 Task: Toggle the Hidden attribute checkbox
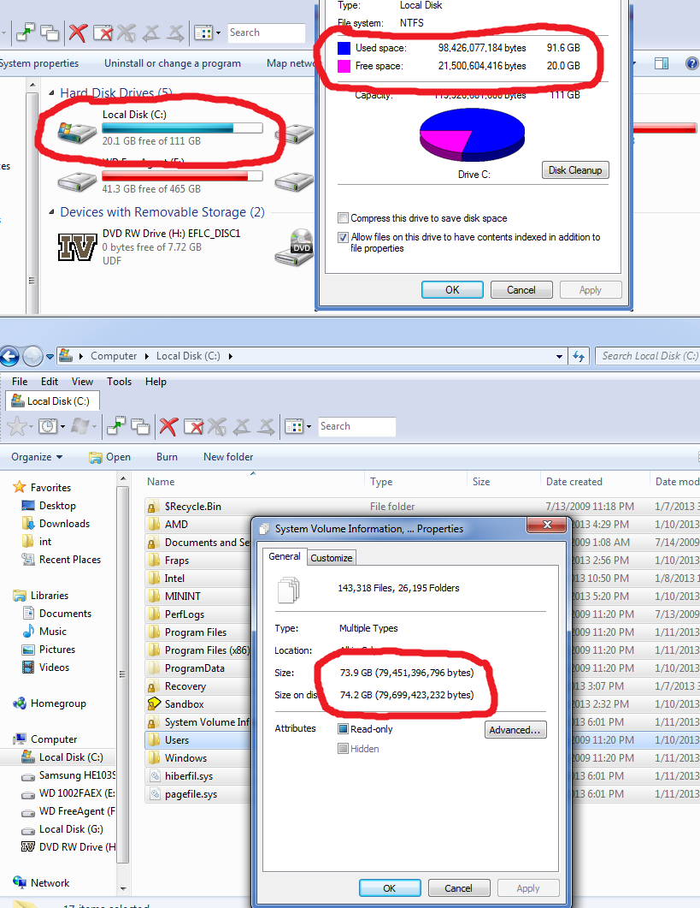pyautogui.click(x=343, y=749)
